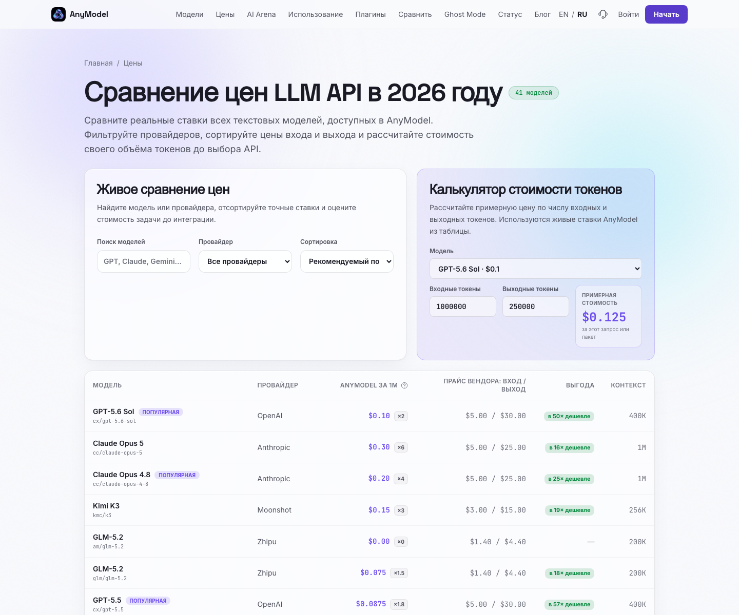Open the Статус page link
This screenshot has width=739, height=615.
pos(510,14)
